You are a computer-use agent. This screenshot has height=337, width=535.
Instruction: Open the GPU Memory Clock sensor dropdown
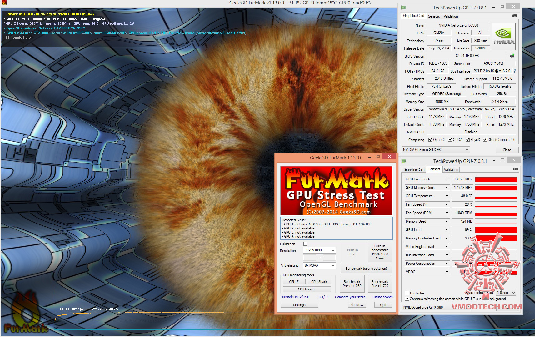tap(447, 188)
